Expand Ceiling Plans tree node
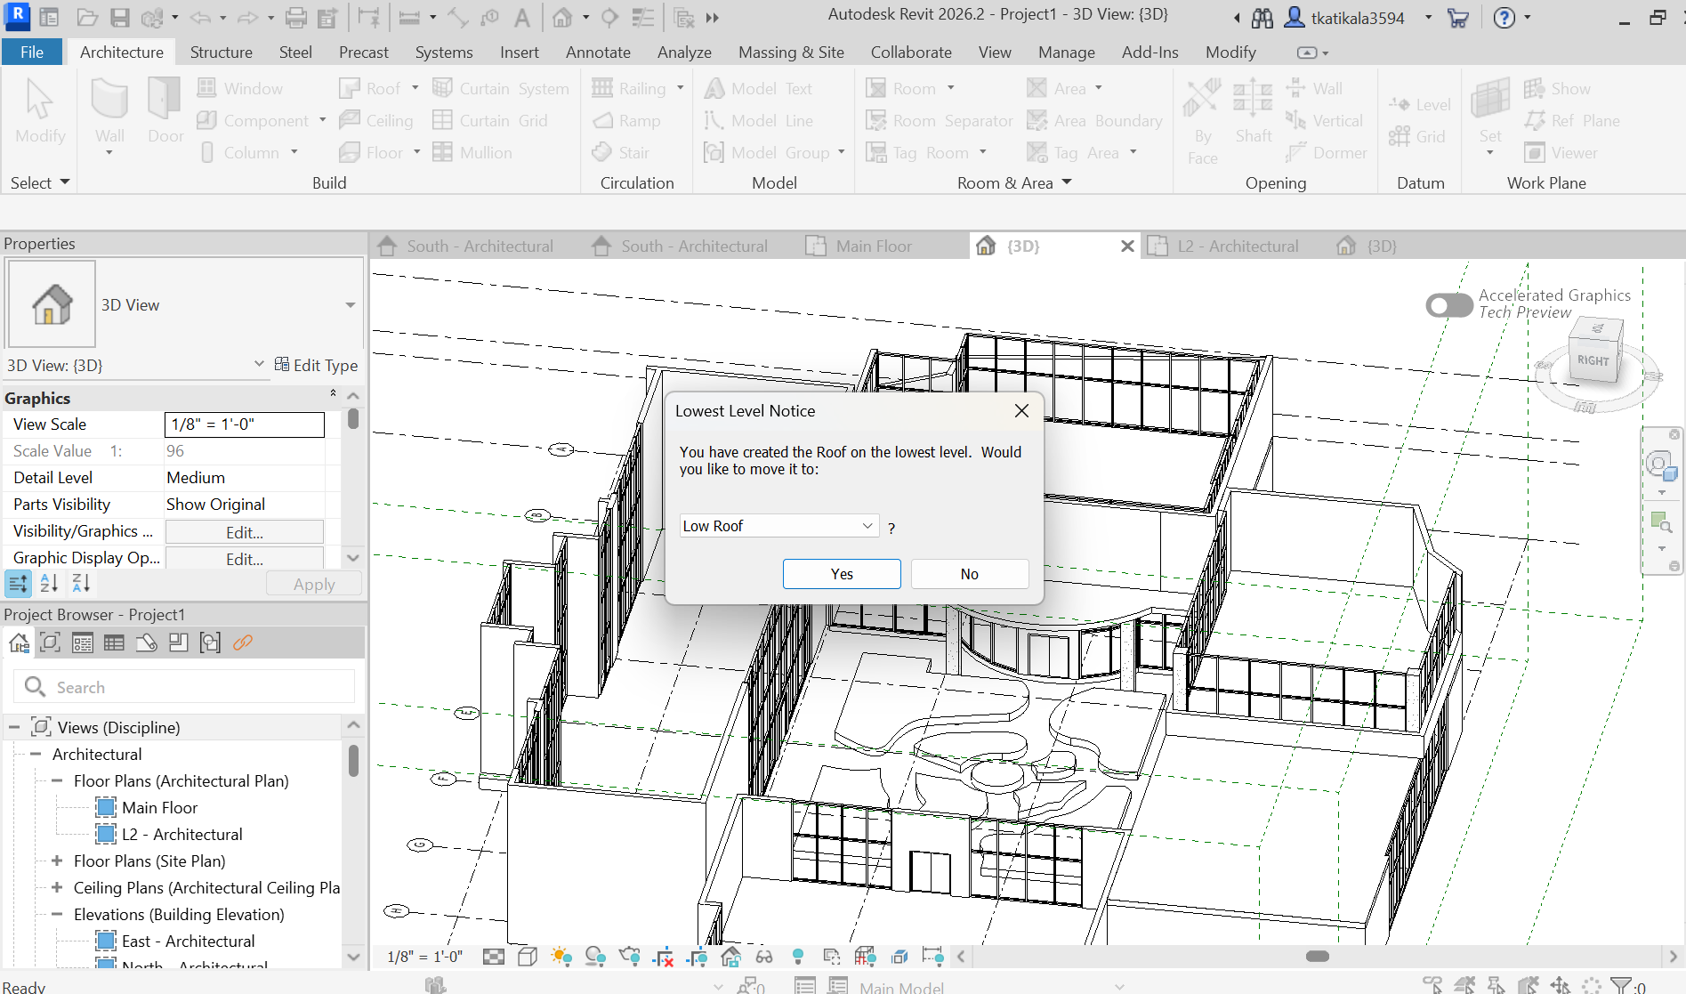Image resolution: width=1686 pixels, height=994 pixels. click(x=57, y=887)
